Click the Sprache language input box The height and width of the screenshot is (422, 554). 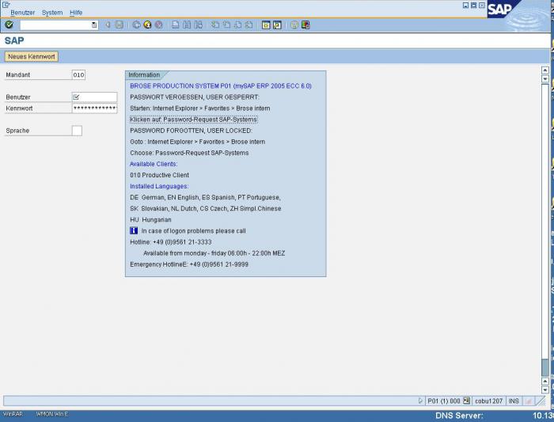point(77,131)
